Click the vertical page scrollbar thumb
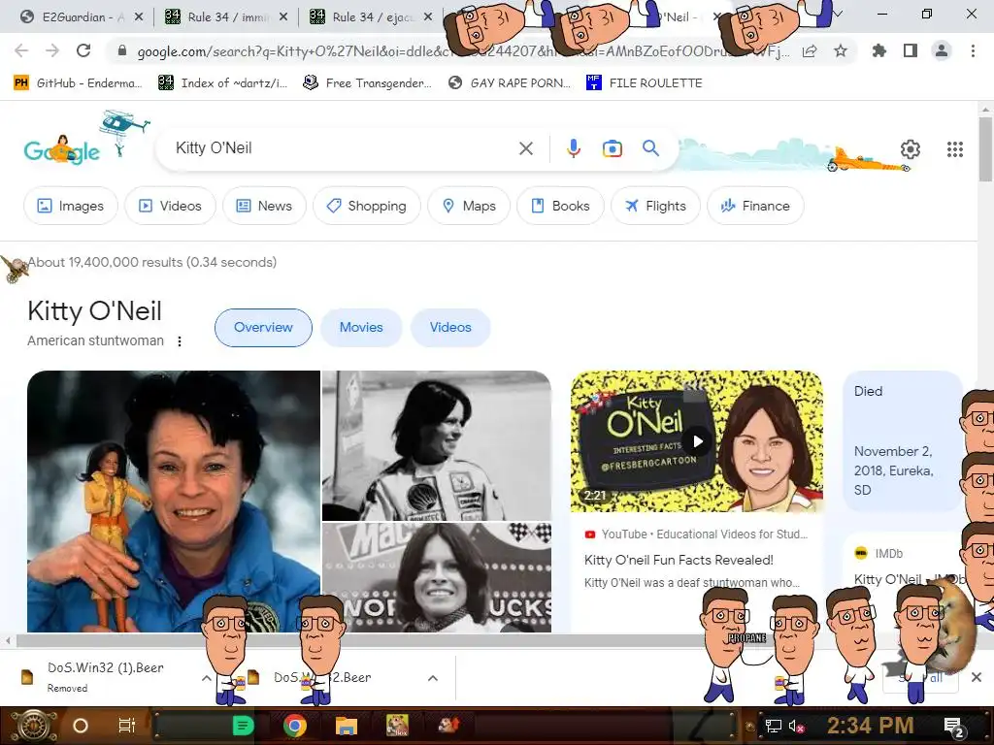The height and width of the screenshot is (745, 994). pyautogui.click(x=985, y=149)
